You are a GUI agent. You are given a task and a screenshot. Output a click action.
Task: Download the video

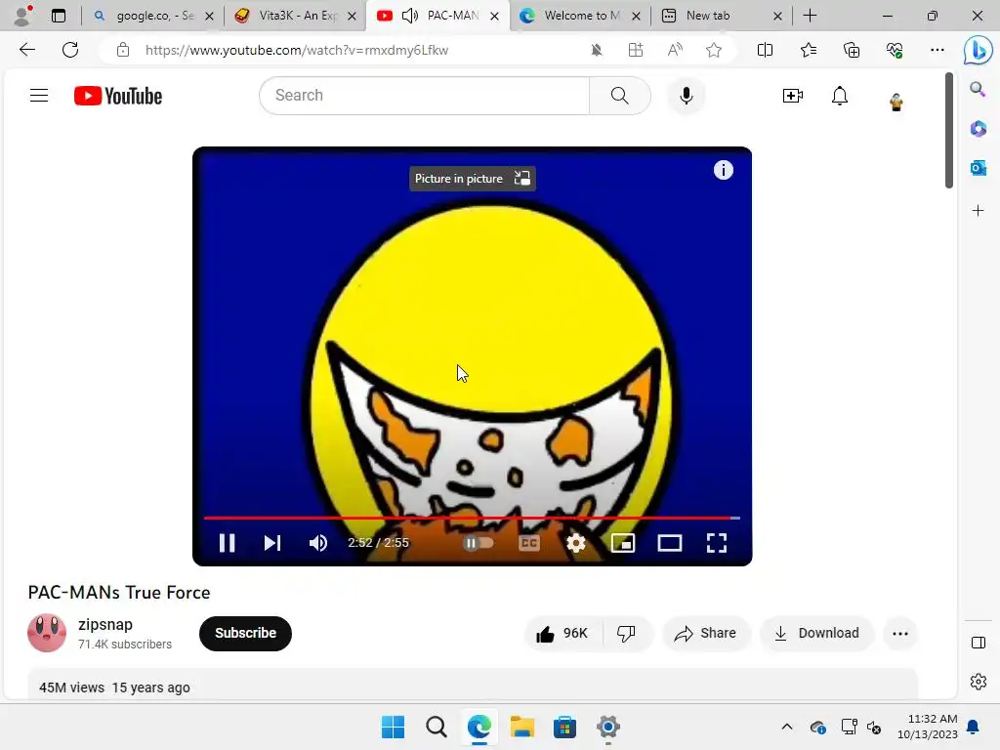[817, 633]
